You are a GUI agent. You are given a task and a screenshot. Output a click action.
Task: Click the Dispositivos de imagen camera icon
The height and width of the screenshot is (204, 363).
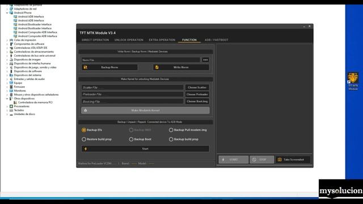click(x=11, y=59)
